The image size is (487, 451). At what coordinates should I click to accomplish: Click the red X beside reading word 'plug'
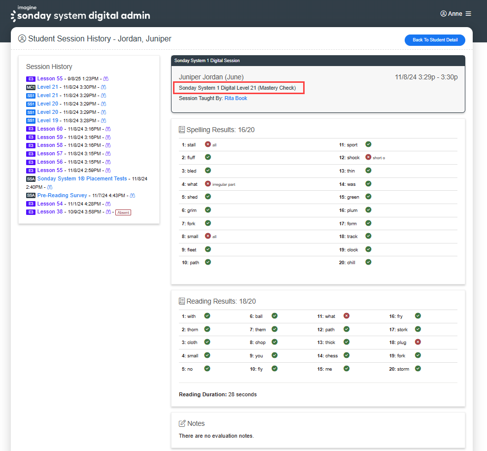tap(417, 342)
